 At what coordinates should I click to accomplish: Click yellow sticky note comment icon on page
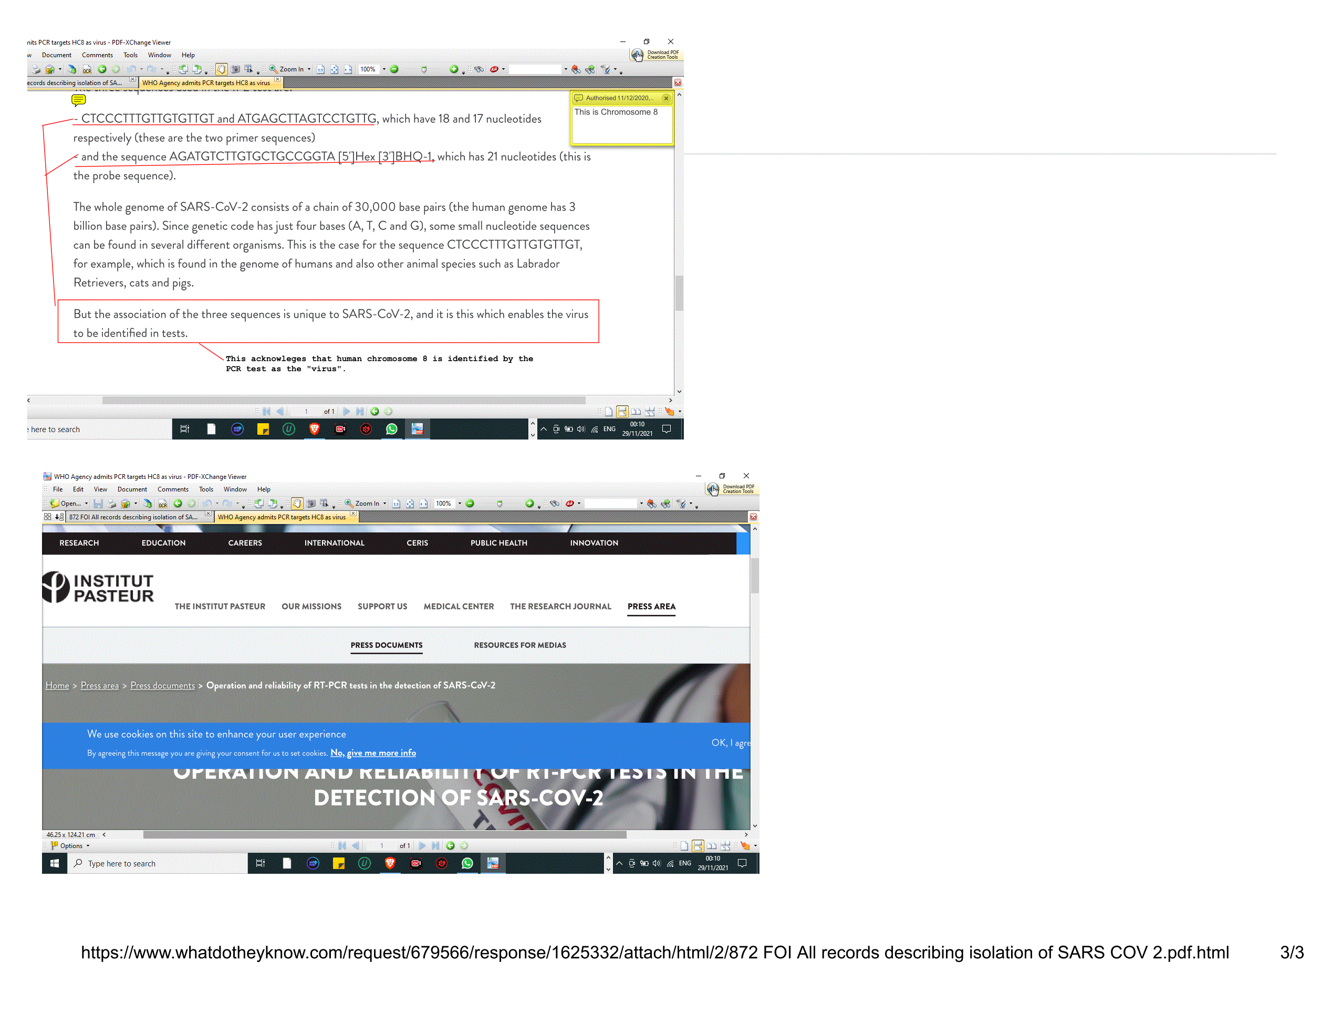pyautogui.click(x=79, y=100)
